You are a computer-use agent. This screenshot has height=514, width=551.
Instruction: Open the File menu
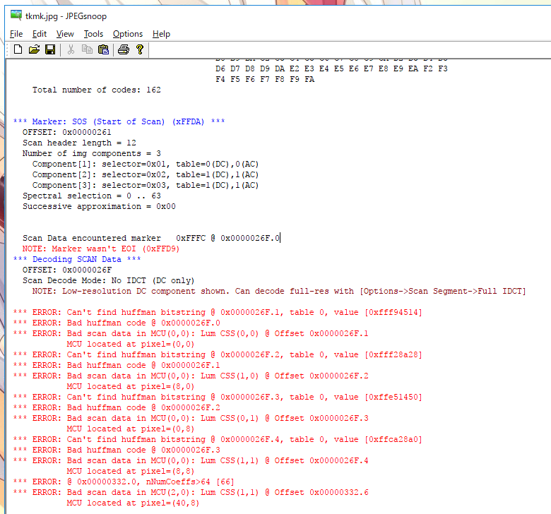[x=16, y=34]
